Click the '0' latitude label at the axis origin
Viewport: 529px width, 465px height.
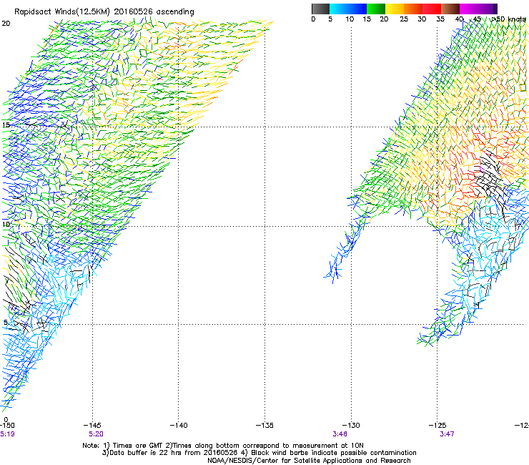(6, 420)
